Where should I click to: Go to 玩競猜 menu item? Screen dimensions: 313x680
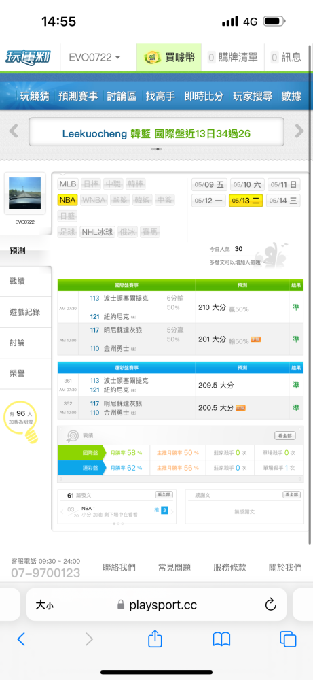[x=34, y=97]
